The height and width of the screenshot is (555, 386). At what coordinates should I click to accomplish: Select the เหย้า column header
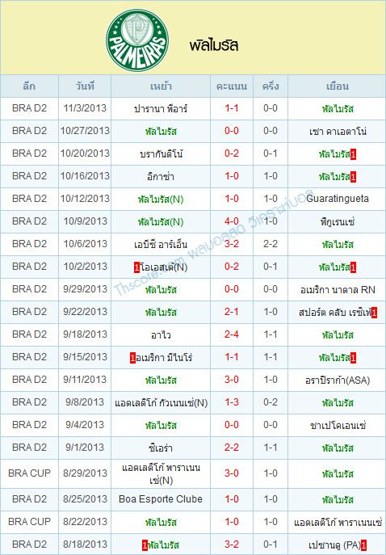[x=161, y=86]
